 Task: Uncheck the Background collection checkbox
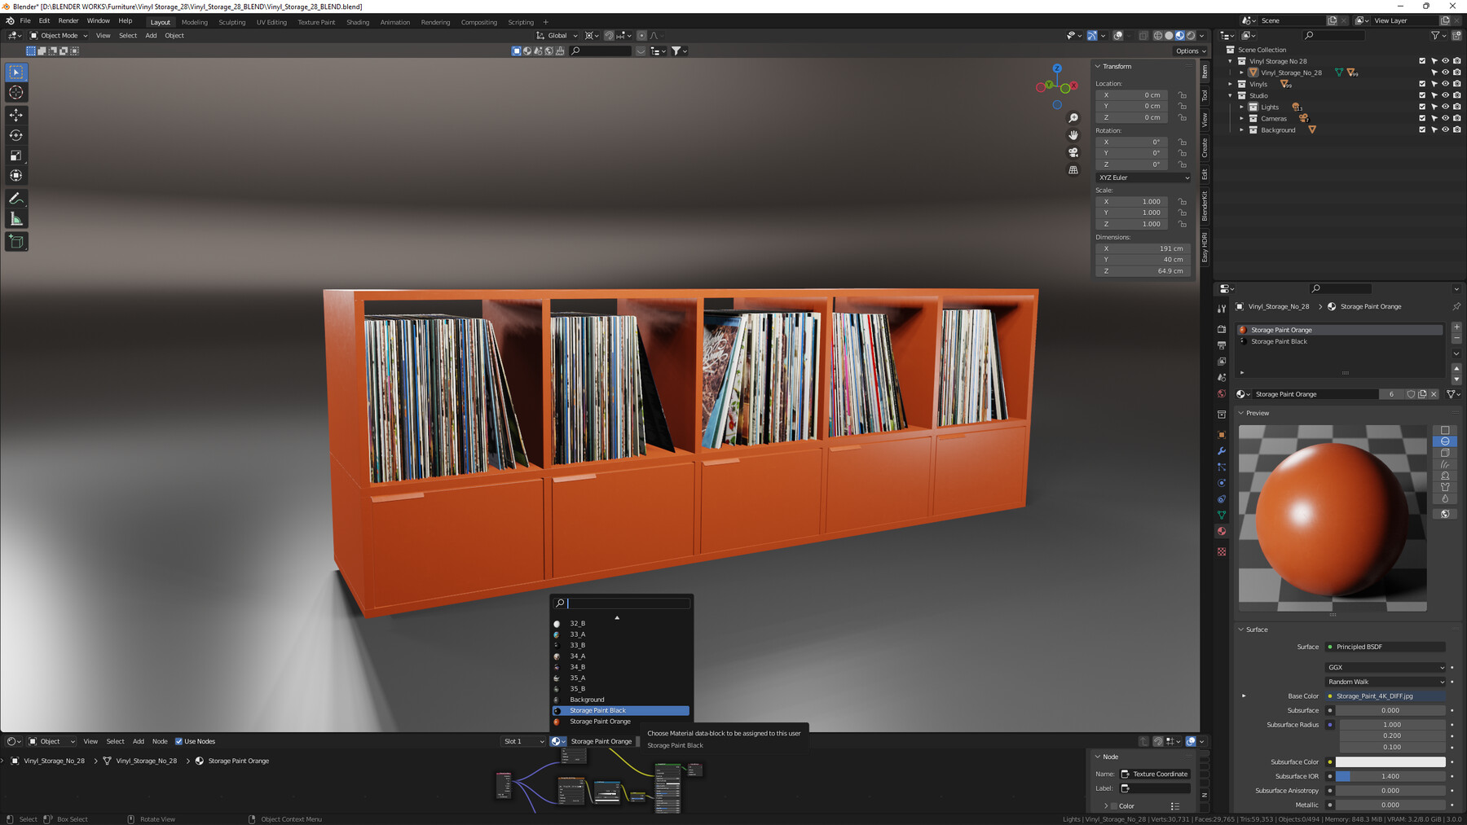1422,129
